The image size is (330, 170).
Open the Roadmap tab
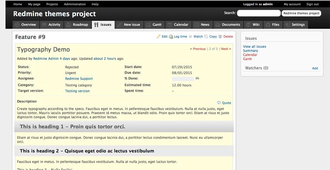(x=77, y=25)
